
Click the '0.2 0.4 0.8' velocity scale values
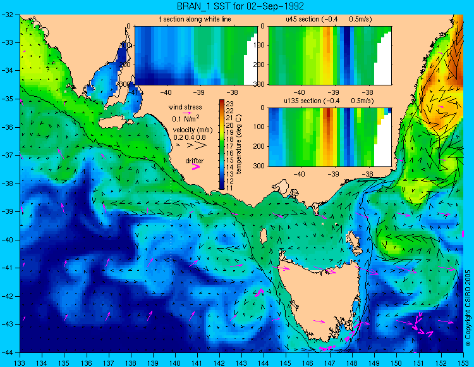coord(189,138)
